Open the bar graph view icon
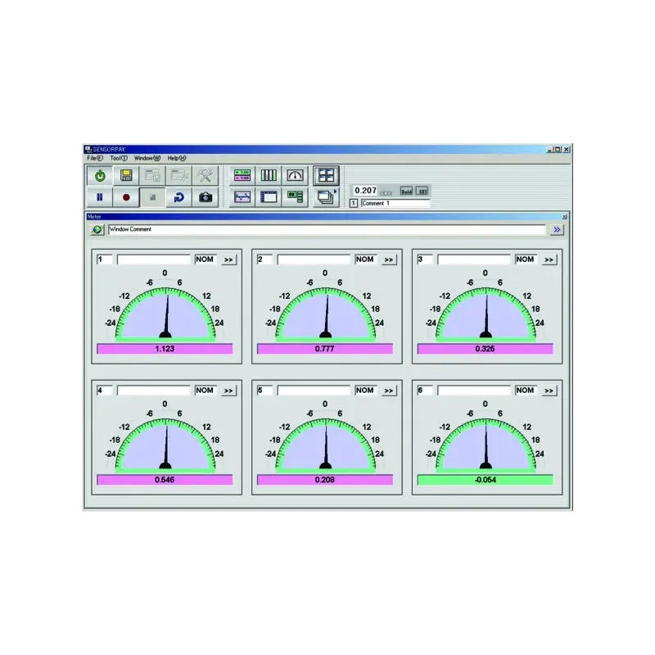Viewport: 655px width, 655px height. [x=269, y=175]
